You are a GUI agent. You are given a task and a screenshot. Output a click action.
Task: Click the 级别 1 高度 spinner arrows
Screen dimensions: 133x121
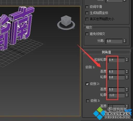click(x=127, y=72)
